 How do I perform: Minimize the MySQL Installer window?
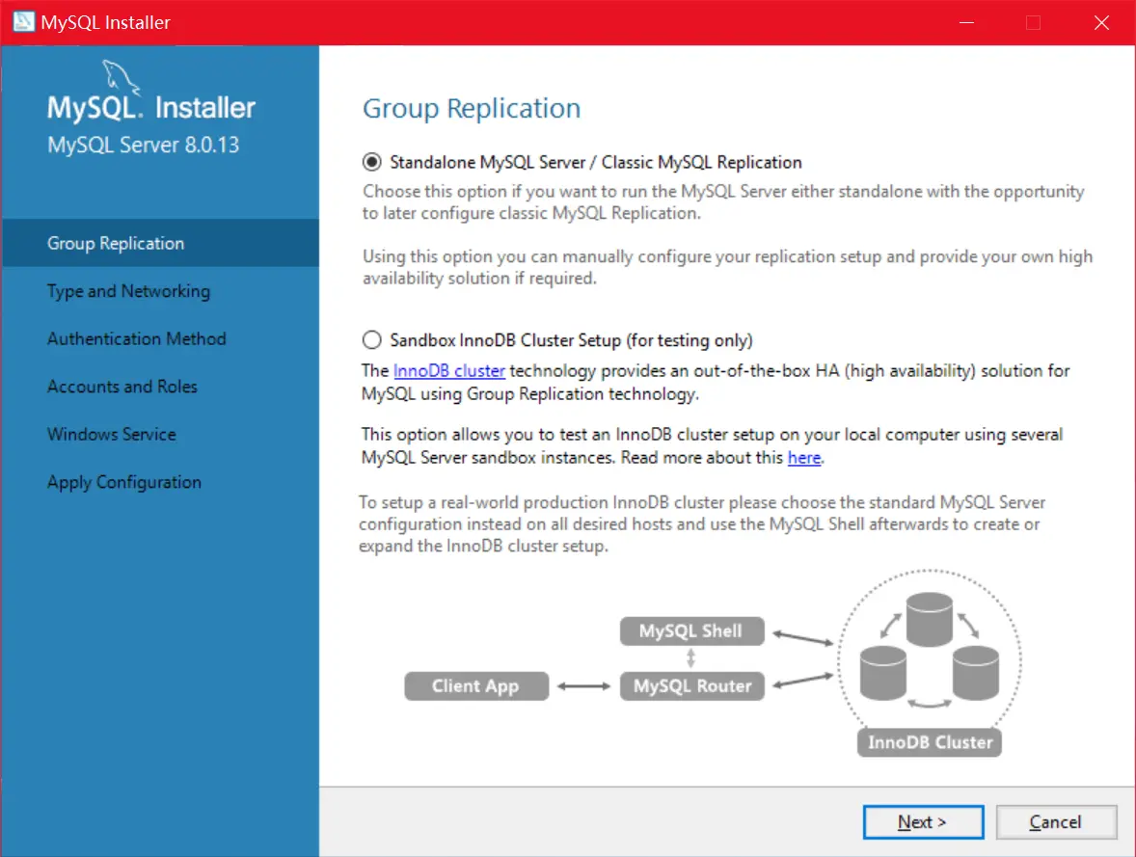click(x=966, y=22)
